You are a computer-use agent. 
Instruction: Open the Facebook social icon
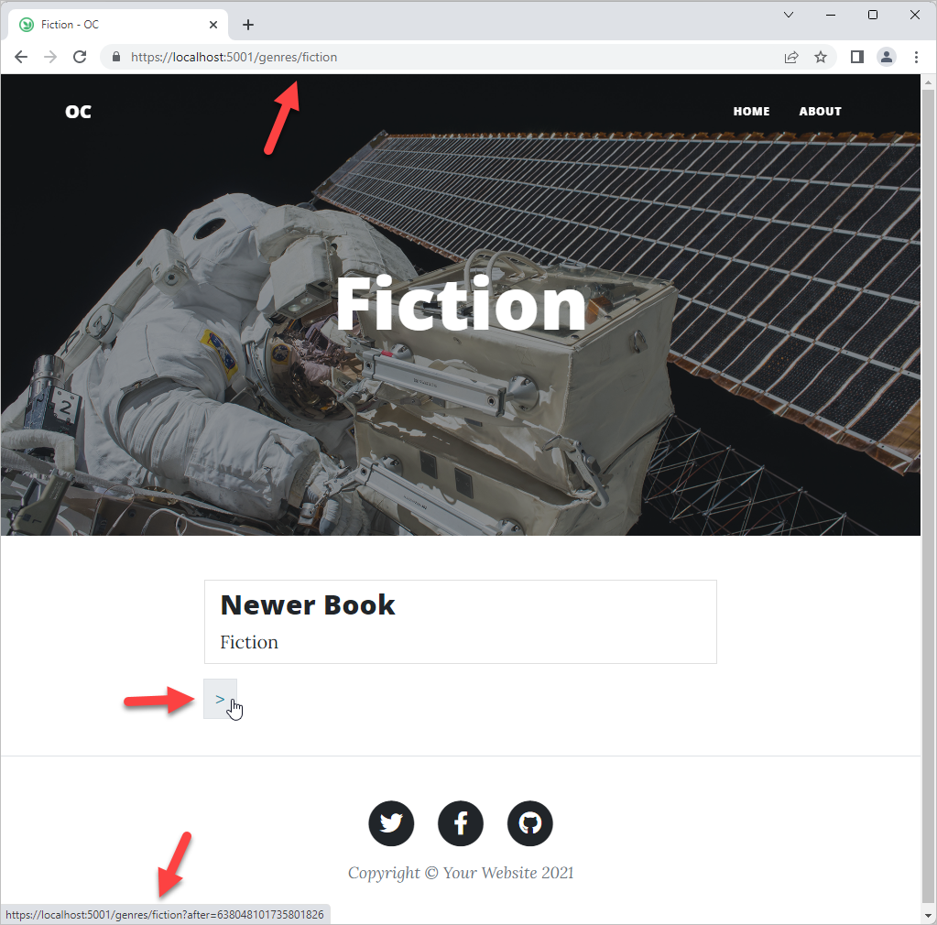[x=460, y=822]
